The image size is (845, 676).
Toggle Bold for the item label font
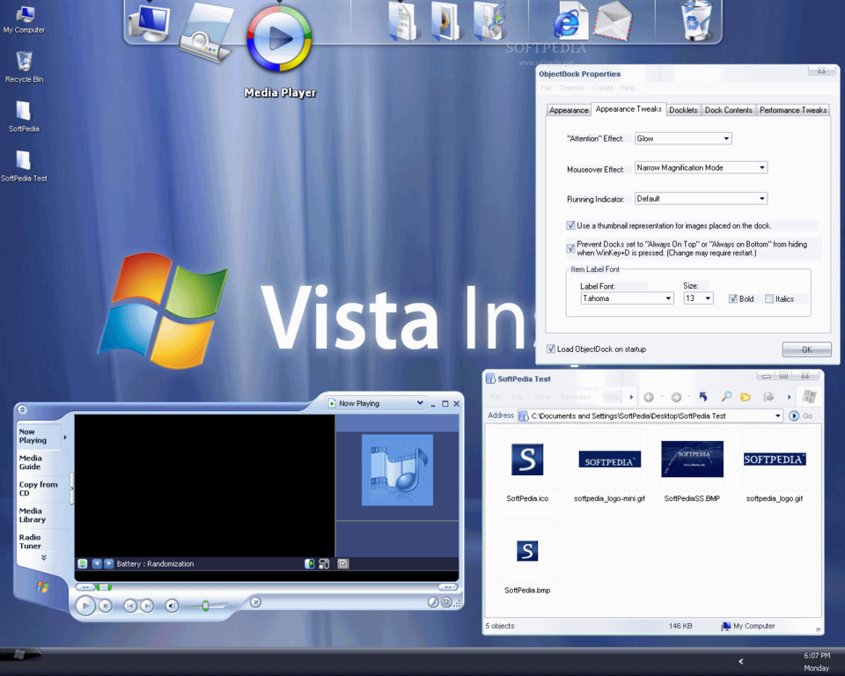733,298
